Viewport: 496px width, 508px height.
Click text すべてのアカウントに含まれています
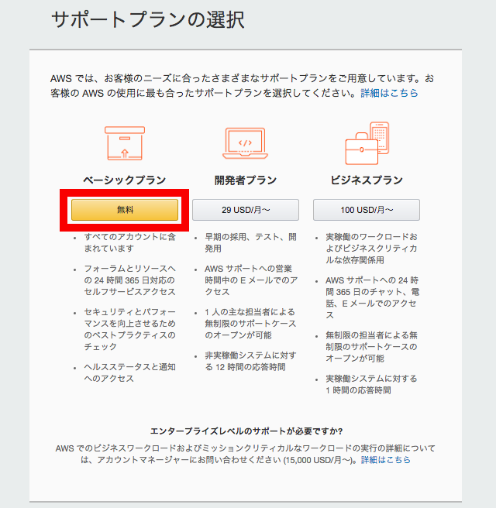point(130,242)
